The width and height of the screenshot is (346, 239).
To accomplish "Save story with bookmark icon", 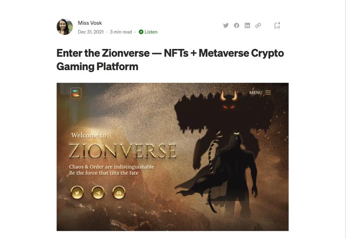I will (x=277, y=26).
